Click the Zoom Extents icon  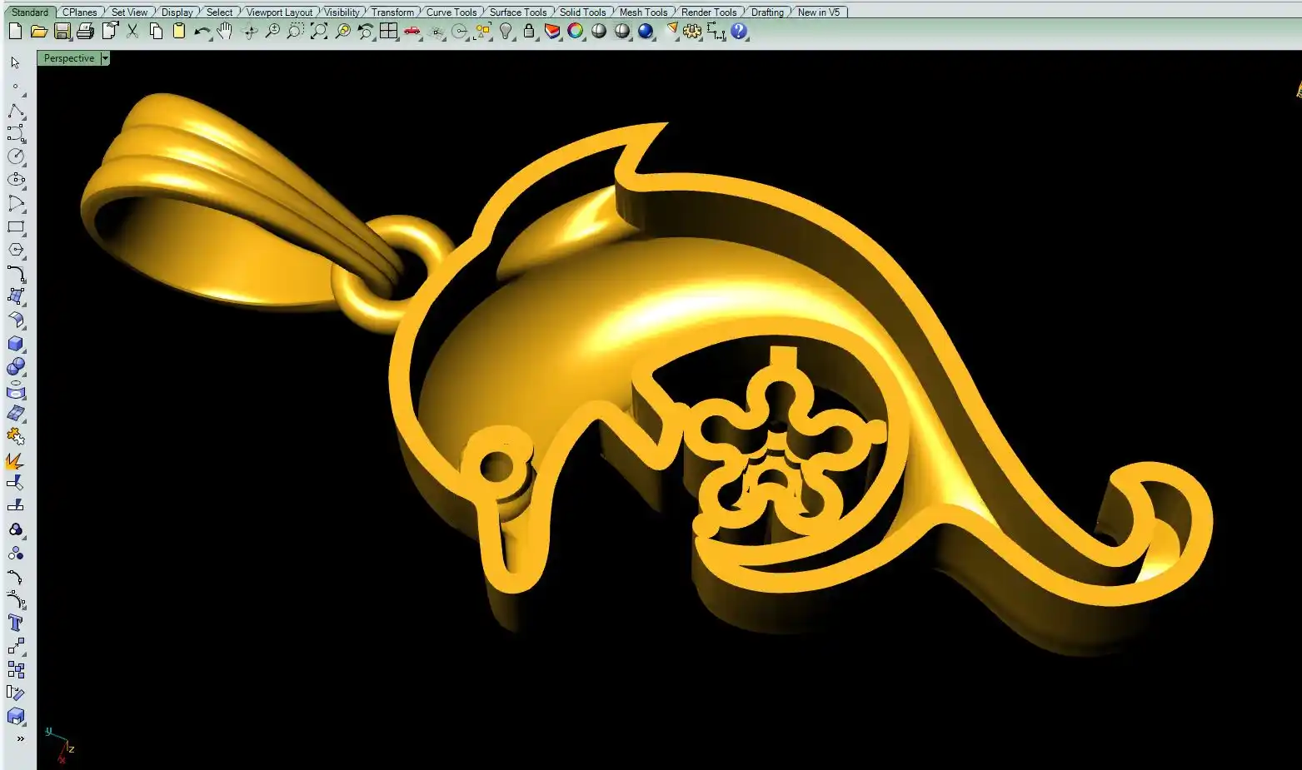coord(319,32)
